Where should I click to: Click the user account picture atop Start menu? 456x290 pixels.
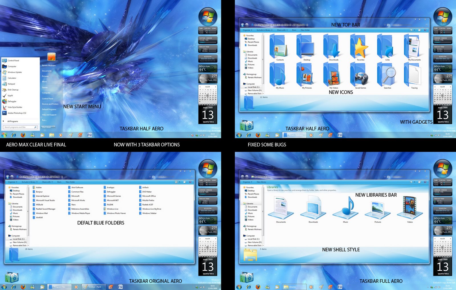click(52, 57)
